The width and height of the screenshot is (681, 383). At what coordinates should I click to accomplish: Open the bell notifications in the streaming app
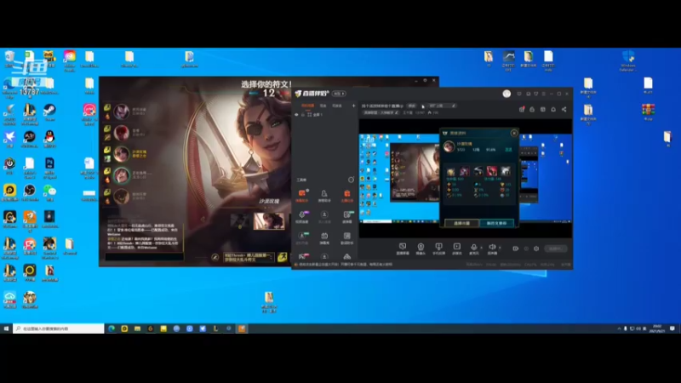(x=553, y=110)
